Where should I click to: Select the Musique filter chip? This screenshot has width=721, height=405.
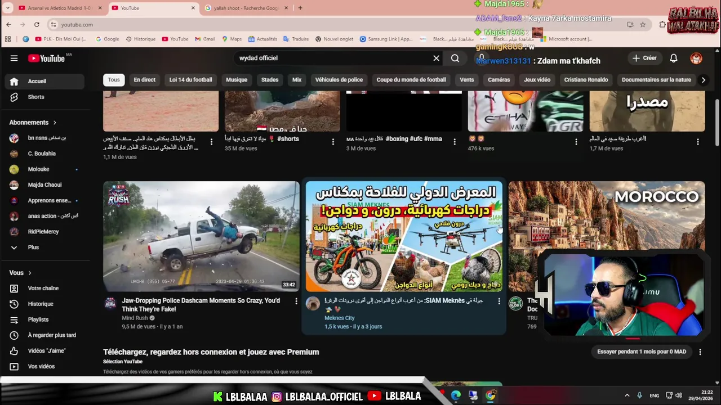click(237, 80)
